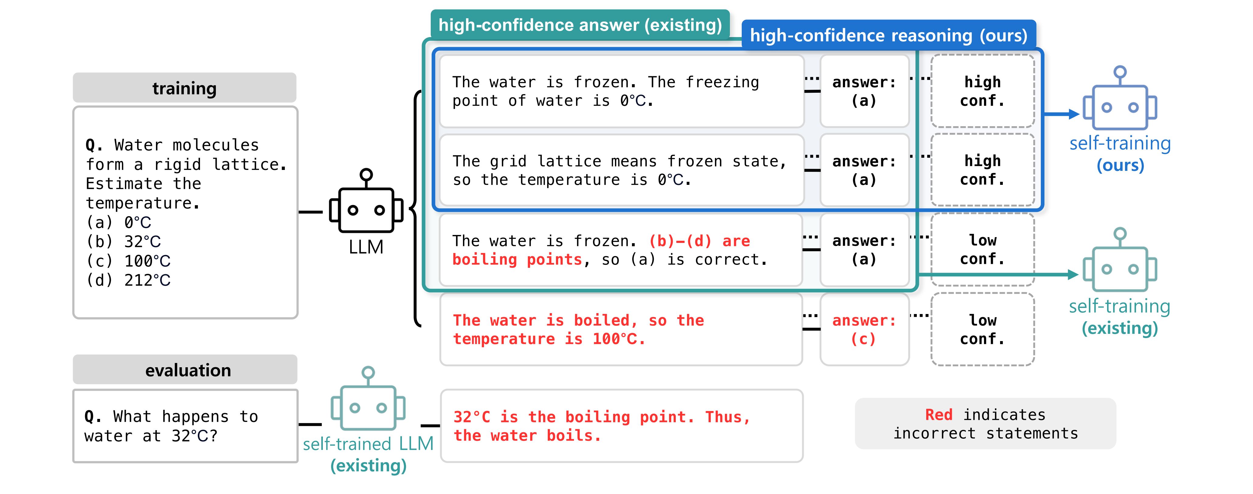Click the first 'high conf.' dashed box
The width and height of the screenshot is (1253, 494).
[982, 91]
